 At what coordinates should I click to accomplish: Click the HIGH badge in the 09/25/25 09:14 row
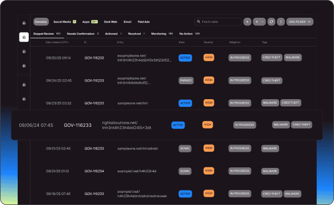[x=209, y=57]
